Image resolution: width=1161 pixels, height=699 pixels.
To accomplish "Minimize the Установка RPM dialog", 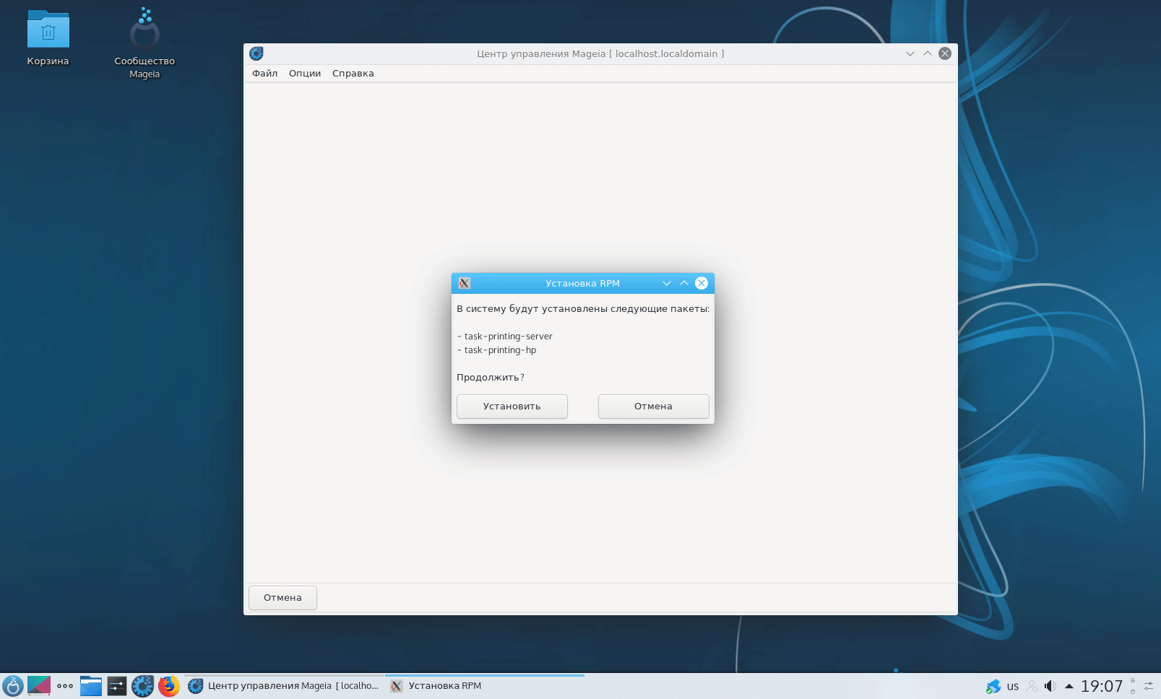I will [x=667, y=283].
